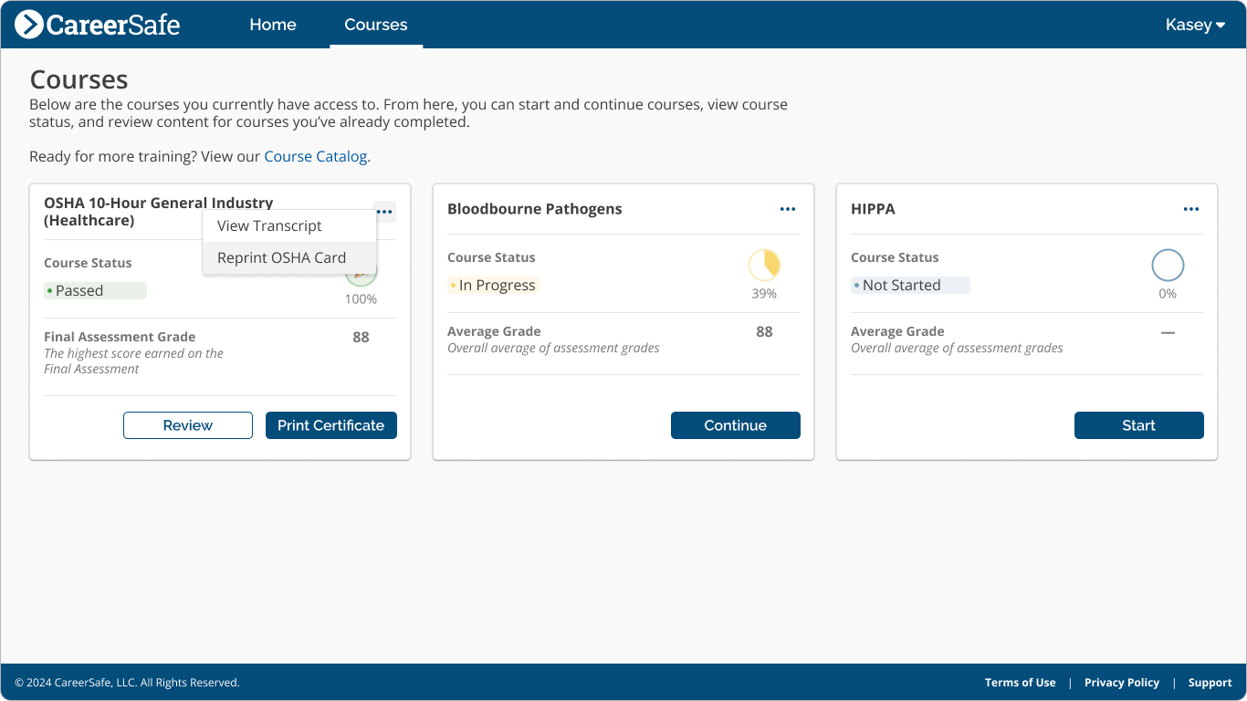1247x701 pixels.
Task: Go to the Home tab
Action: tap(273, 25)
